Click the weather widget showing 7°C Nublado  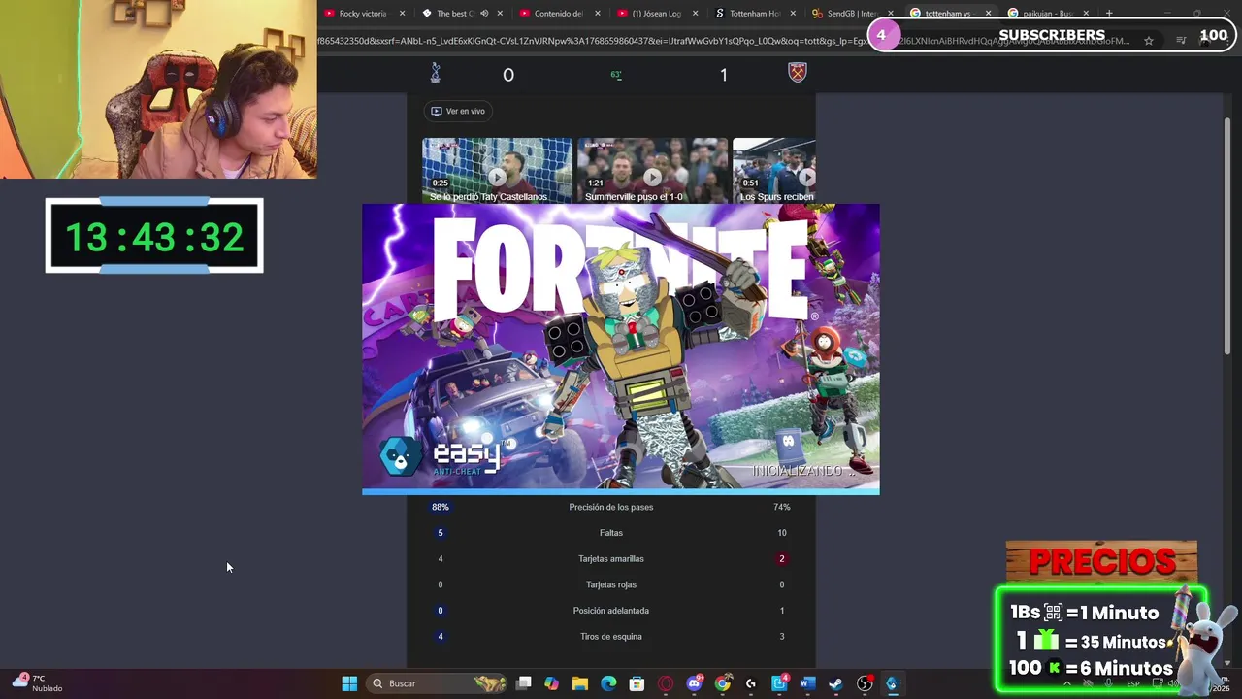(x=39, y=683)
